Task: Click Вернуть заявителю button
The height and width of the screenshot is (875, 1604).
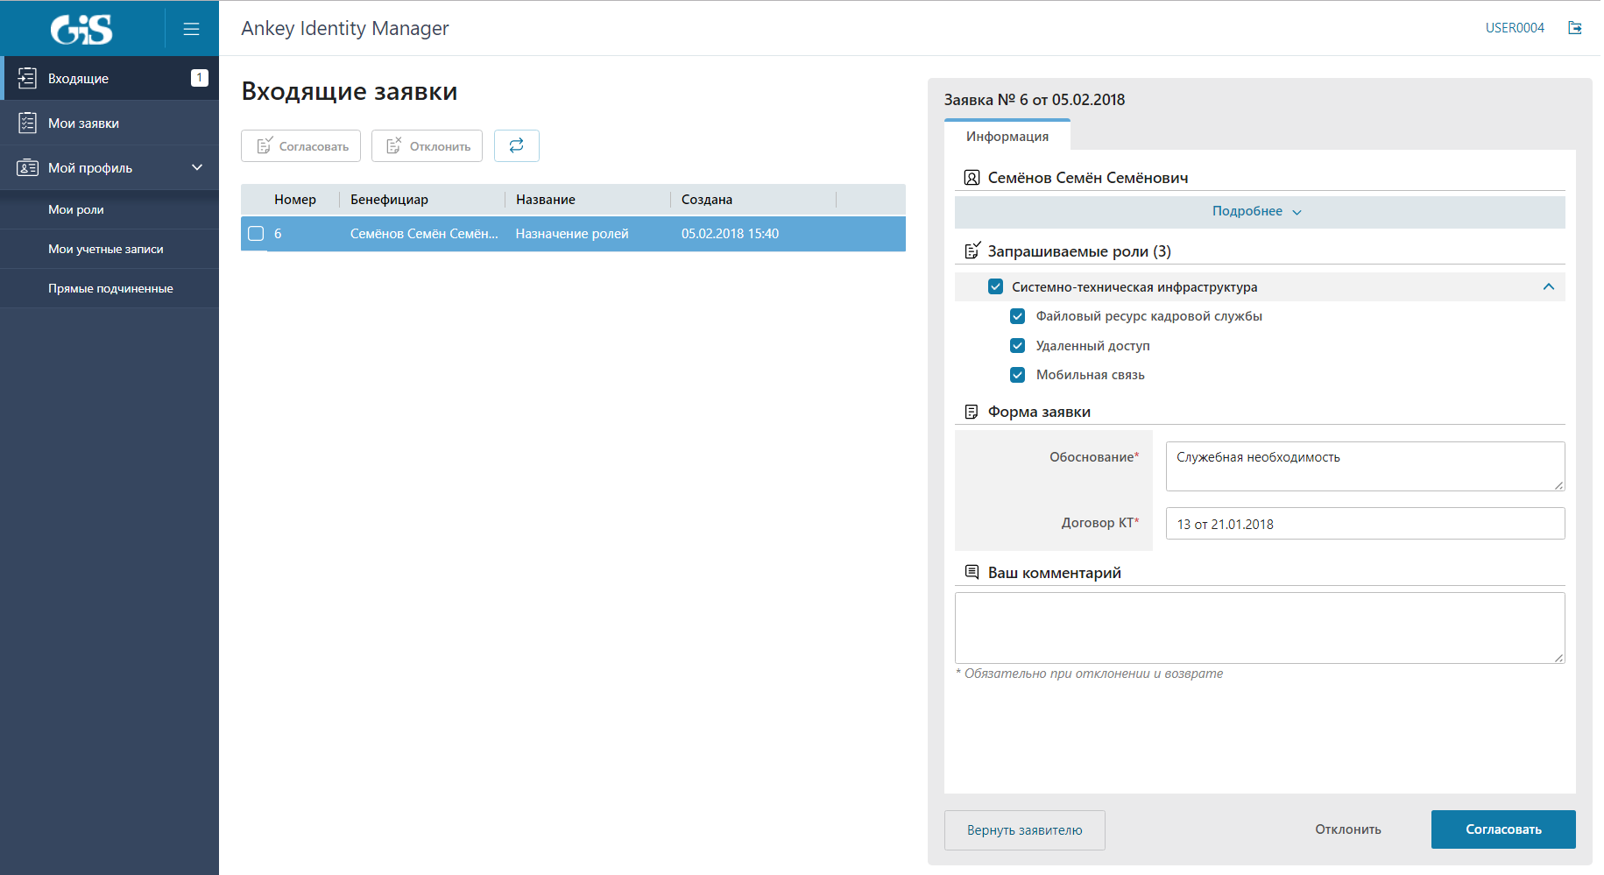Action: point(1024,829)
